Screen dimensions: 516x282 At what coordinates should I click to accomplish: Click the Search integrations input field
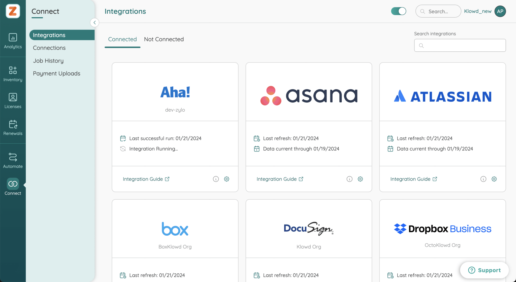tap(460, 45)
